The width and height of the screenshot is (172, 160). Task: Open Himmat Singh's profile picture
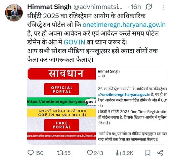click(x=14, y=13)
